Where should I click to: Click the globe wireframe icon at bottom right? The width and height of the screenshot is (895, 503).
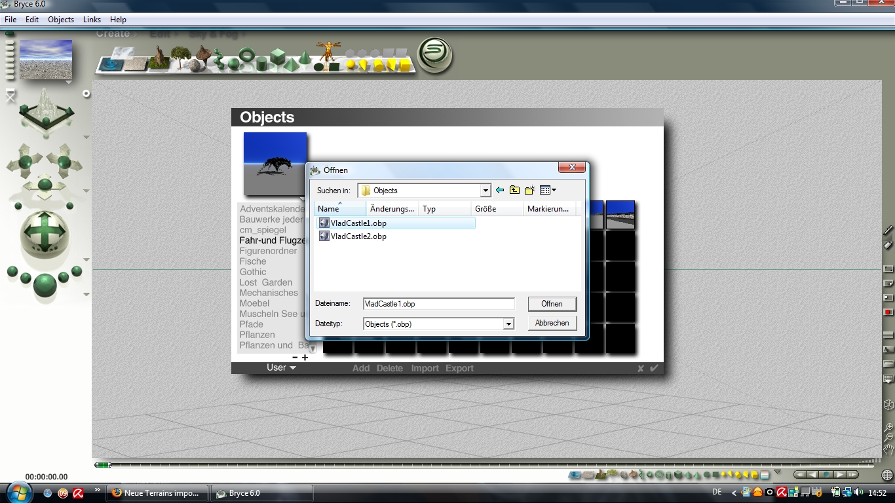click(887, 475)
